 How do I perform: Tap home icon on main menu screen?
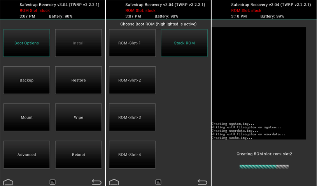click(8, 182)
